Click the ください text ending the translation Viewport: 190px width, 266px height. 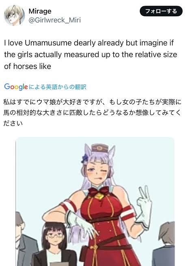13,123
